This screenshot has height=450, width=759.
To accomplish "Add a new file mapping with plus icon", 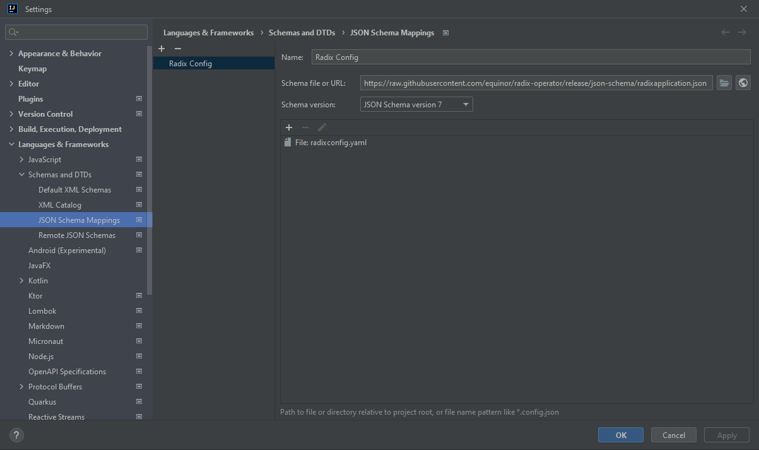I will click(x=289, y=127).
